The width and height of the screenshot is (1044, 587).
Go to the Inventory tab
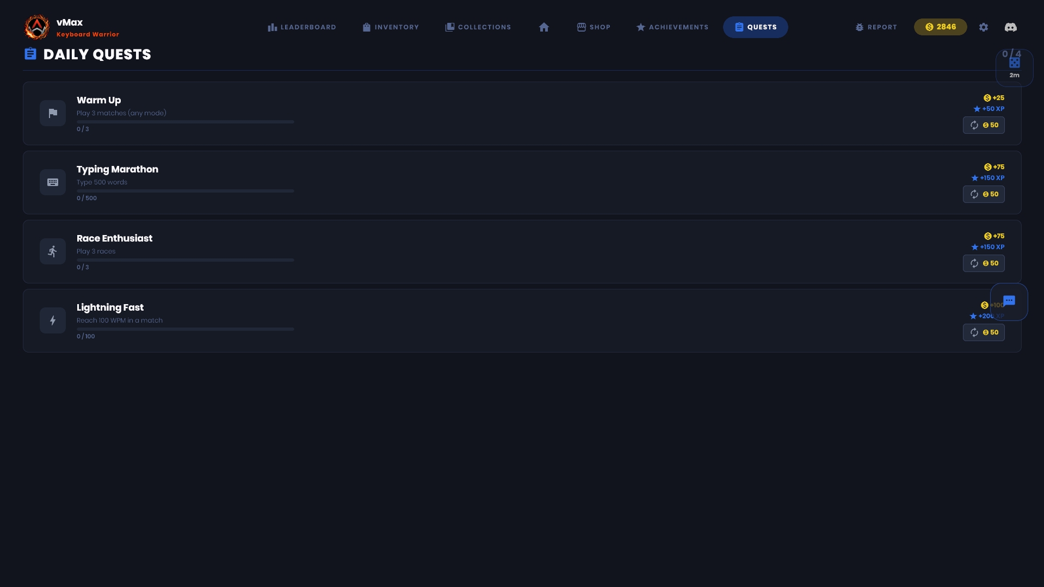pos(391,27)
